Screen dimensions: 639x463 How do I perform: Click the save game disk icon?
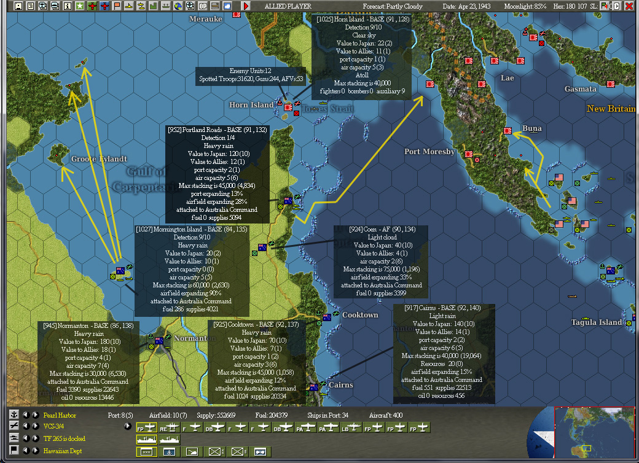18,6
